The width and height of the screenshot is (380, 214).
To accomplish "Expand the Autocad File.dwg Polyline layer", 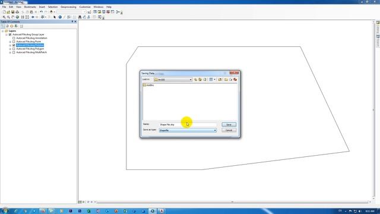I will click(10, 45).
